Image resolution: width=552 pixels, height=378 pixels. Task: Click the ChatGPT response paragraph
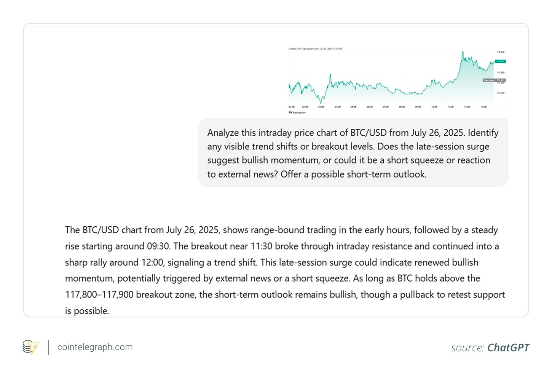pos(285,270)
